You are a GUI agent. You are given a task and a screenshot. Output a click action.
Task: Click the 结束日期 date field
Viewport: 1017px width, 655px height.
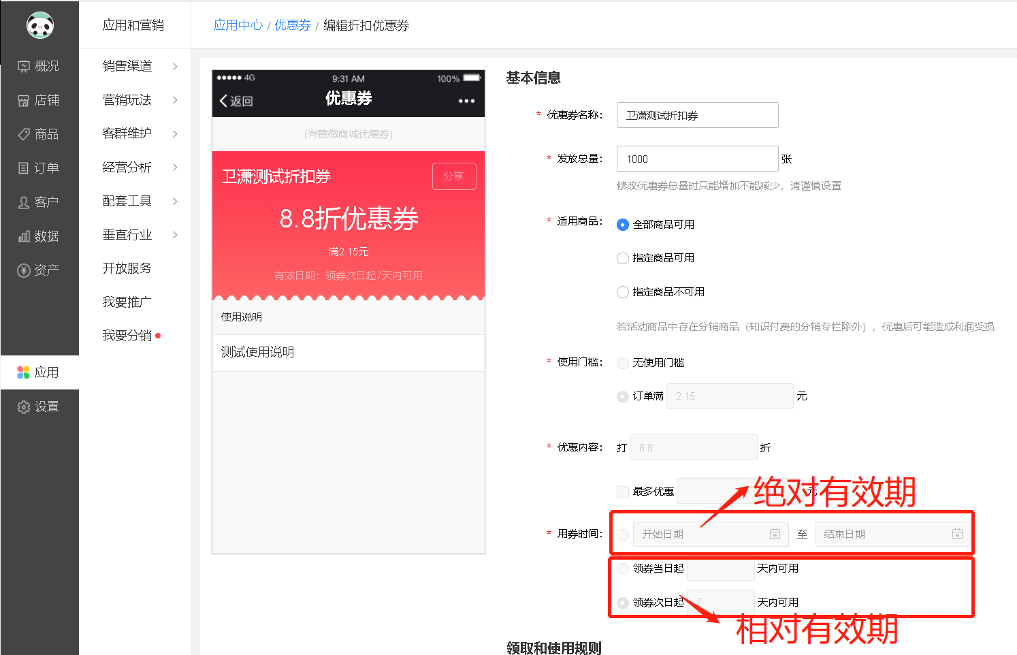click(892, 534)
